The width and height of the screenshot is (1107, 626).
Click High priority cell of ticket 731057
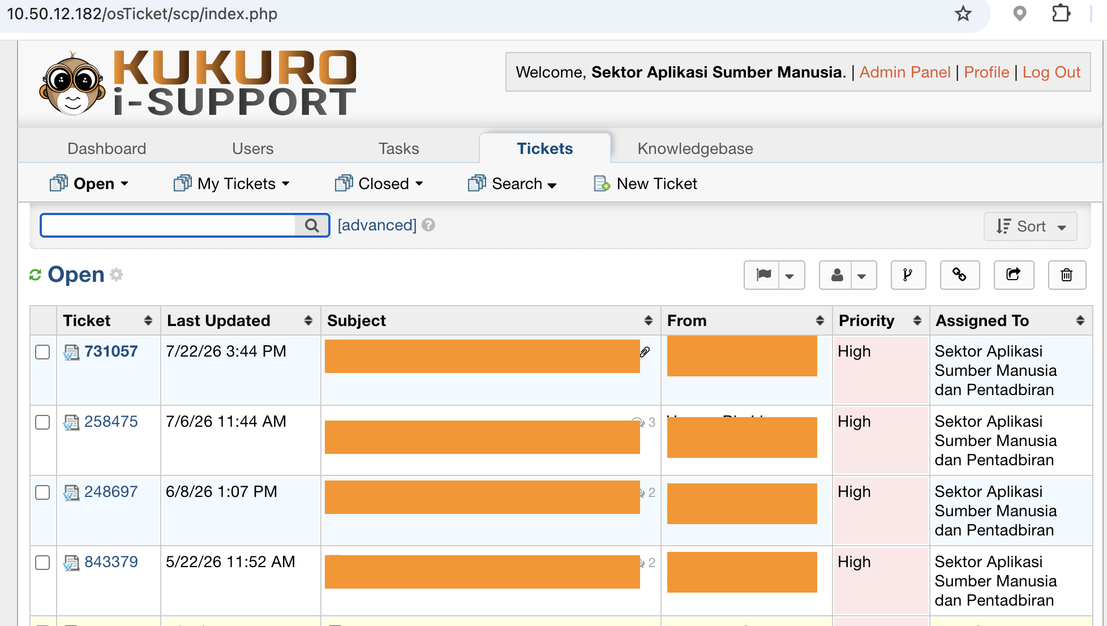click(x=881, y=370)
